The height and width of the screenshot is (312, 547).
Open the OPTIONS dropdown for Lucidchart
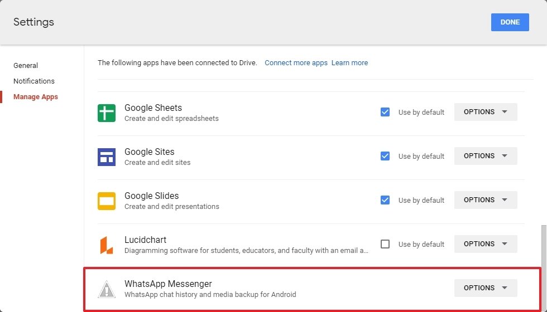click(x=486, y=244)
